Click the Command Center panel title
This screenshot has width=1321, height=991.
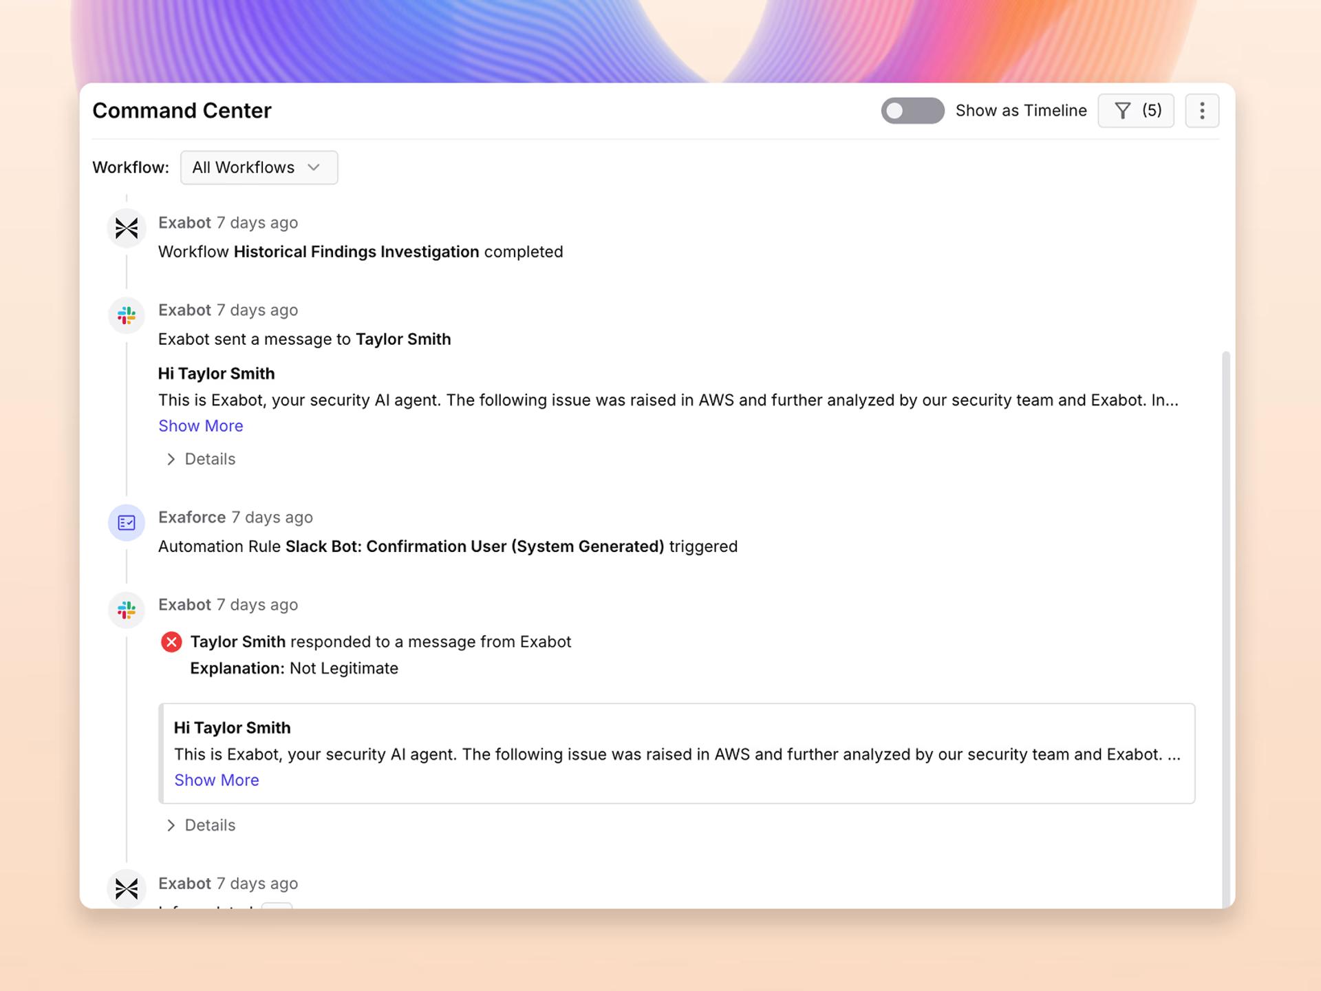pyautogui.click(x=182, y=111)
